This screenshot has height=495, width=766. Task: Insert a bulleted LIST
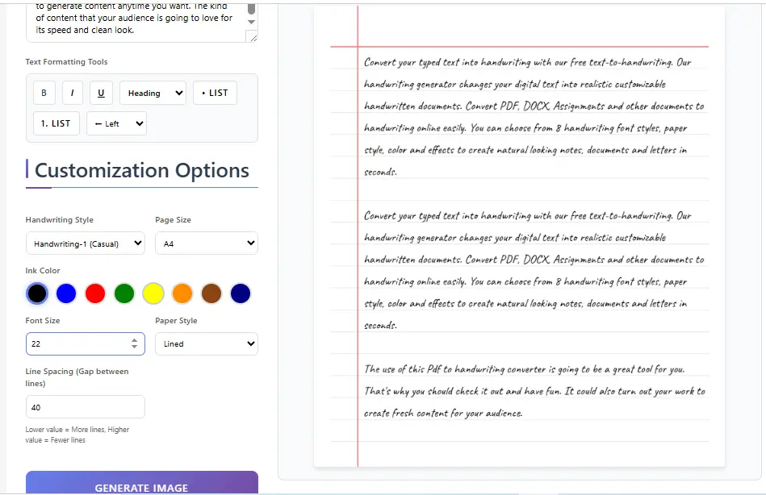point(214,93)
